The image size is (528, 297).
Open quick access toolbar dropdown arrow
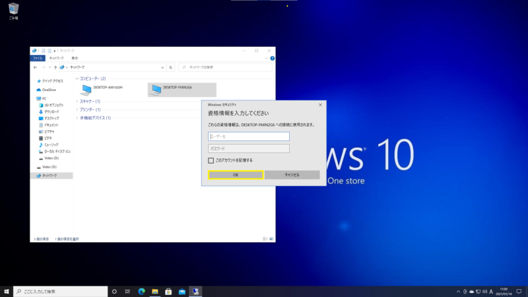pos(54,51)
